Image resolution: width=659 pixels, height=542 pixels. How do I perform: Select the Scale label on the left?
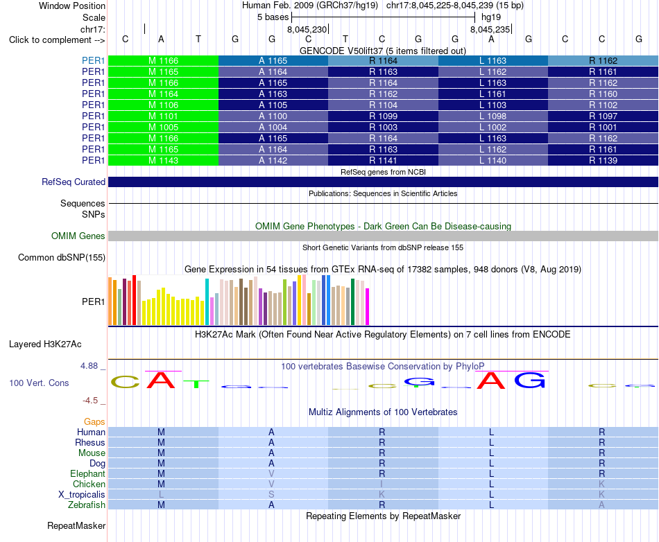click(94, 17)
